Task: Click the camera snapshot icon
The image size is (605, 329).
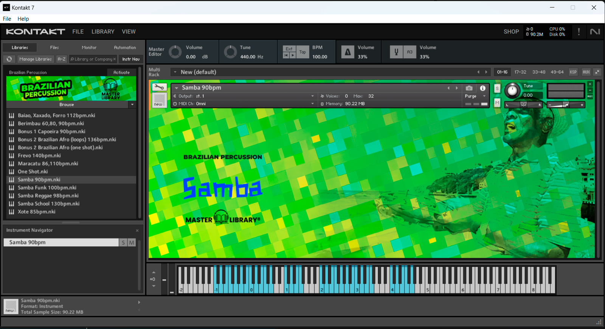Action: [x=469, y=88]
